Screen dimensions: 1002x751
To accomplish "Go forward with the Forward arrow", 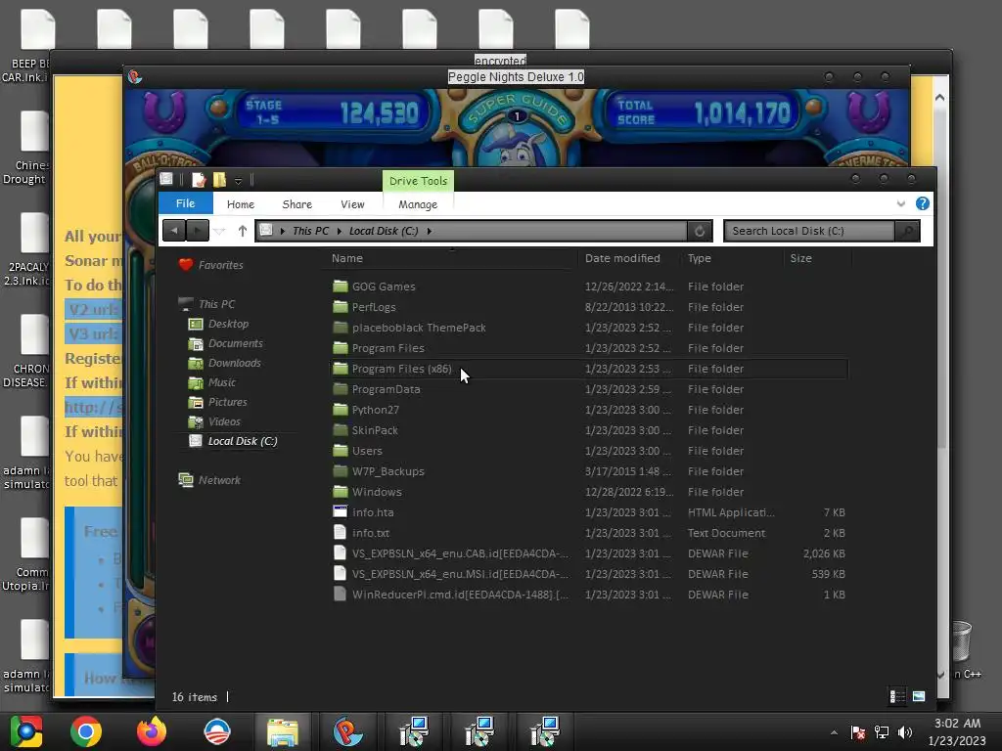I will pyautogui.click(x=198, y=231).
